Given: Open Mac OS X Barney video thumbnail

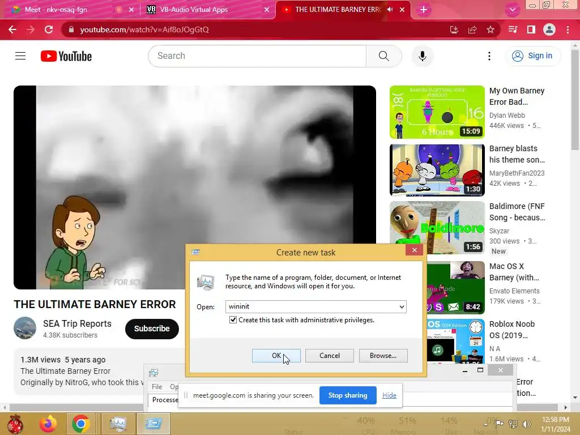Looking at the screenshot, I should [456, 287].
